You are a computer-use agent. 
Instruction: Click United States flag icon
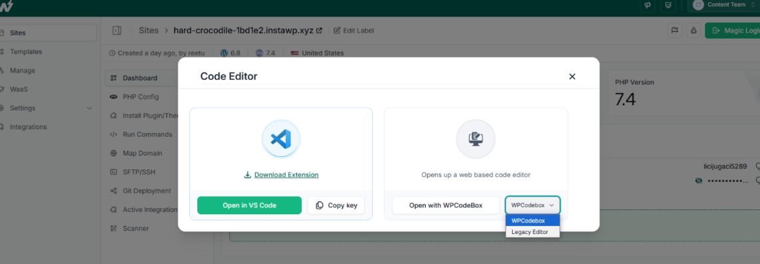coord(294,53)
